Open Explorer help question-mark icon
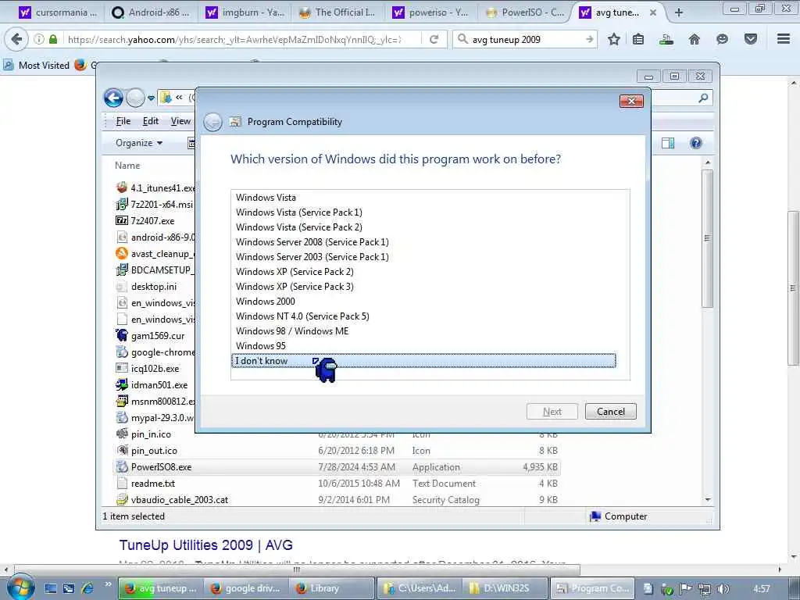This screenshot has width=800, height=600. click(695, 143)
